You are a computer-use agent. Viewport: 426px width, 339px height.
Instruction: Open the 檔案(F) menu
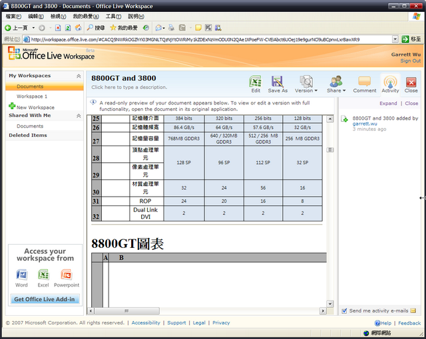pyautogui.click(x=13, y=17)
